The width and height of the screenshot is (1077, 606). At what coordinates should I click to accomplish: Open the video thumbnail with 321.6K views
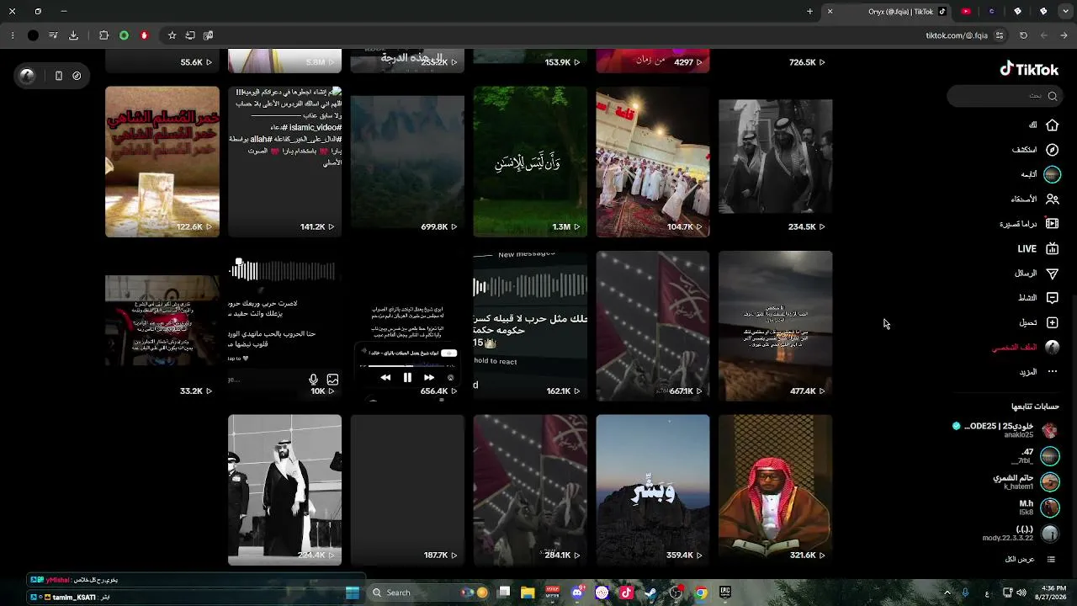pyautogui.click(x=776, y=490)
